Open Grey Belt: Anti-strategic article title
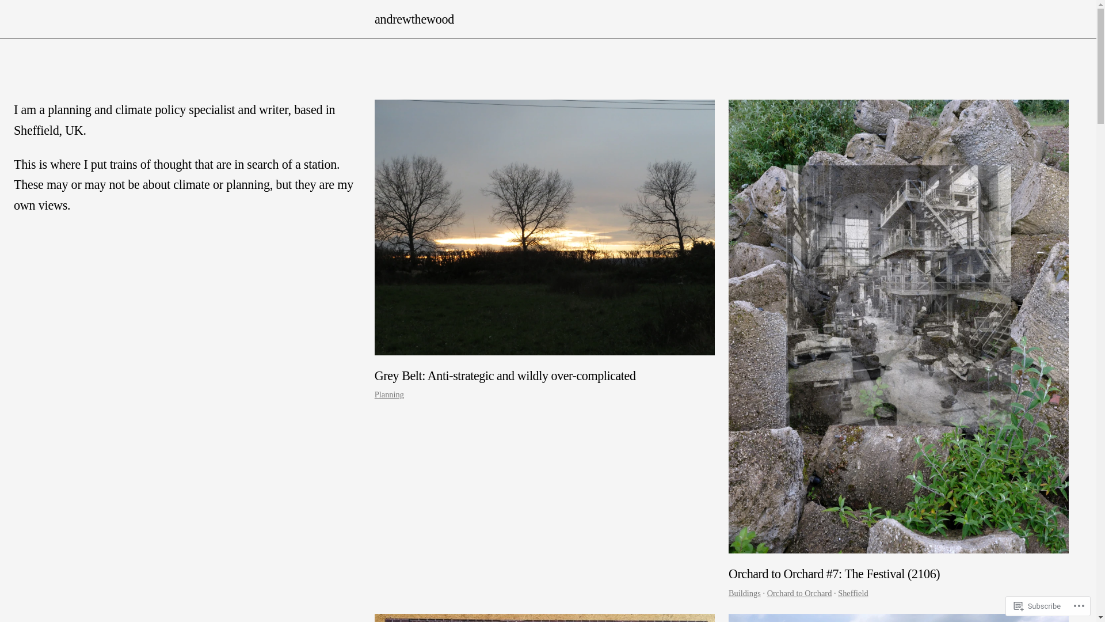 (505, 376)
